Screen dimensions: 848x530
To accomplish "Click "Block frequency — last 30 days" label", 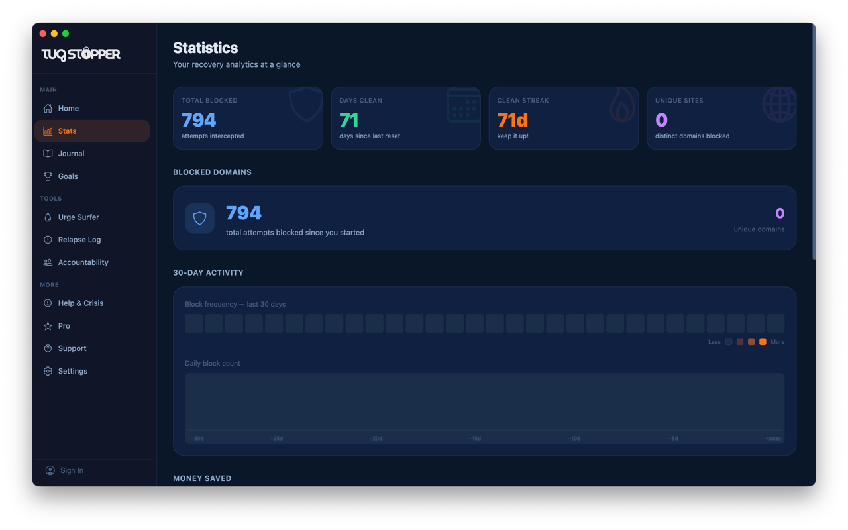I will tap(235, 304).
